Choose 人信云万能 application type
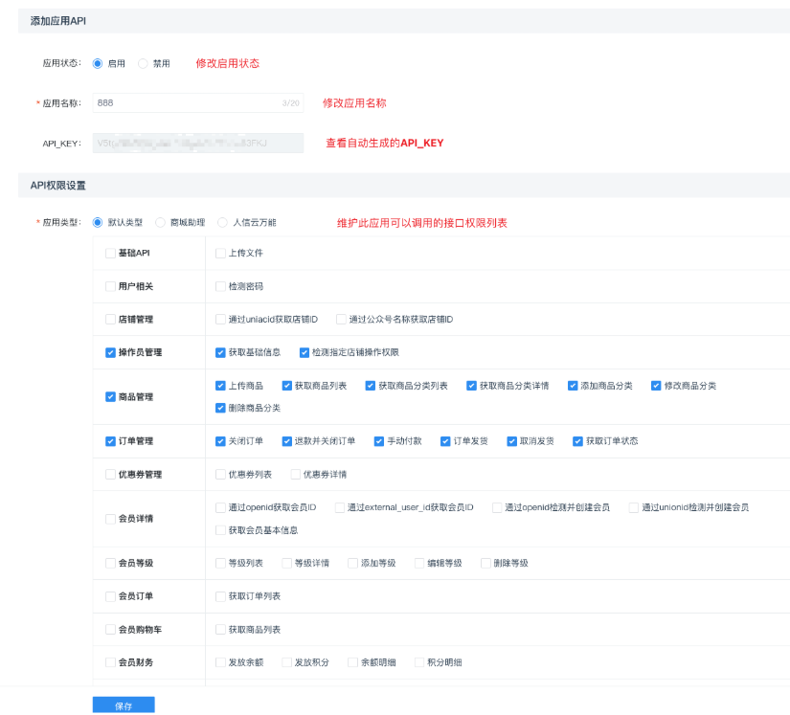 223,223
